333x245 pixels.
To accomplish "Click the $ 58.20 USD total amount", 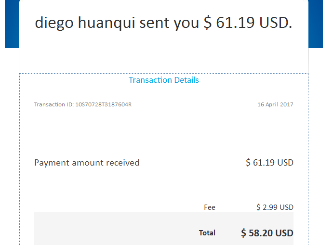I will click(267, 233).
